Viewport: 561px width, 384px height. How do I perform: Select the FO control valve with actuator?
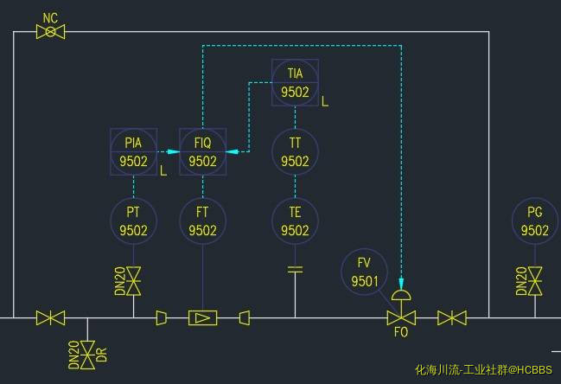click(x=401, y=311)
